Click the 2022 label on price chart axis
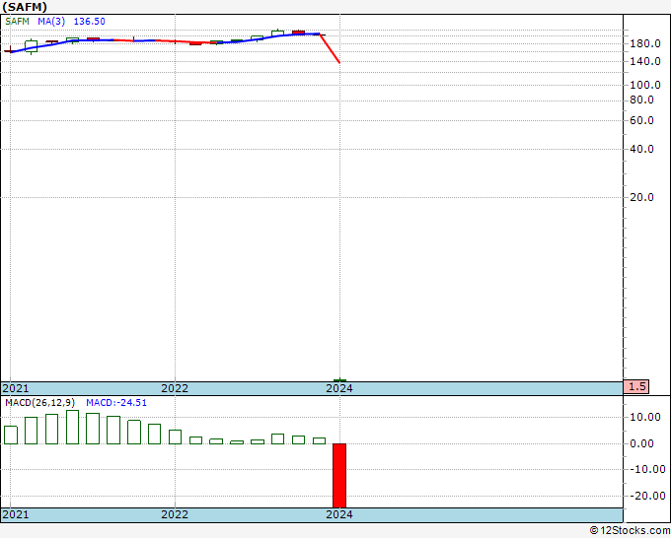Screen dimensions: 671x538 (175, 388)
